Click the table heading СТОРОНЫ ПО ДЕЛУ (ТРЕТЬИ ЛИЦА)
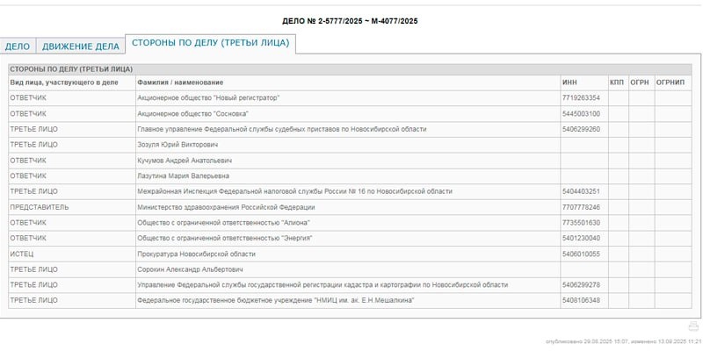The height and width of the screenshot is (351, 703). [x=71, y=69]
